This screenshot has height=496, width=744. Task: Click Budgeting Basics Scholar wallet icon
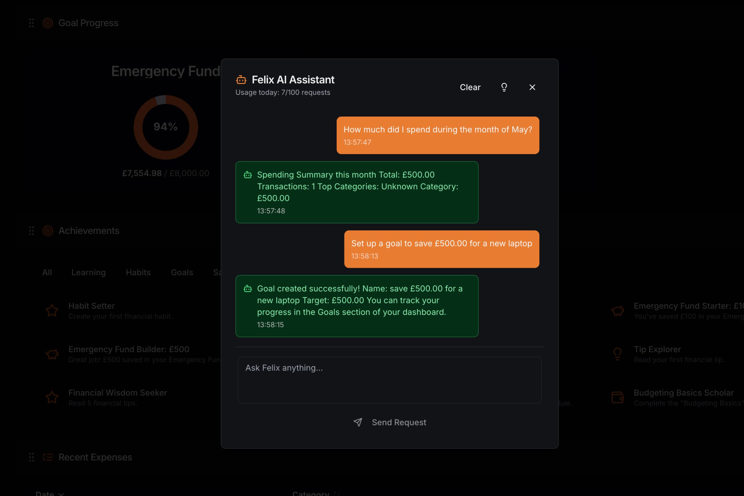coord(618,397)
